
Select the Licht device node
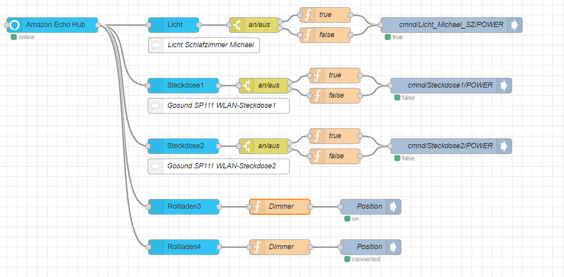pyautogui.click(x=174, y=25)
